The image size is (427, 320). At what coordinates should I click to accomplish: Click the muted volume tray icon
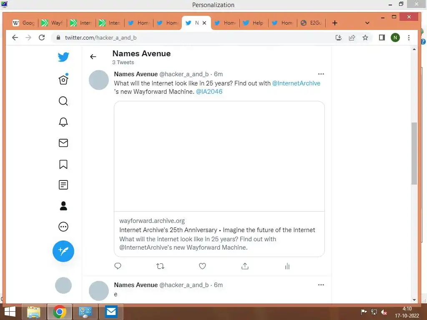point(384,312)
